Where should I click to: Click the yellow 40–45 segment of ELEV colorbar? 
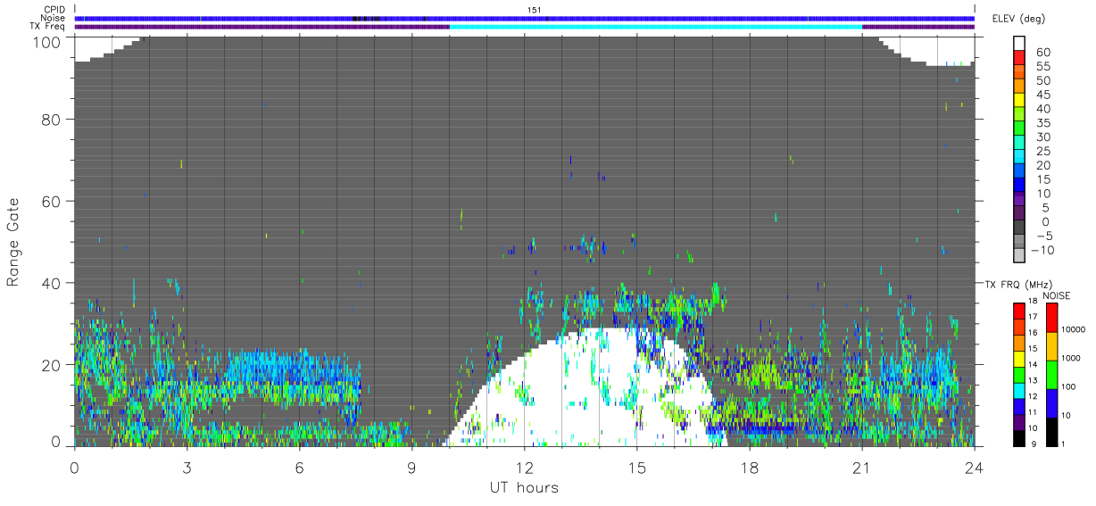(1019, 100)
